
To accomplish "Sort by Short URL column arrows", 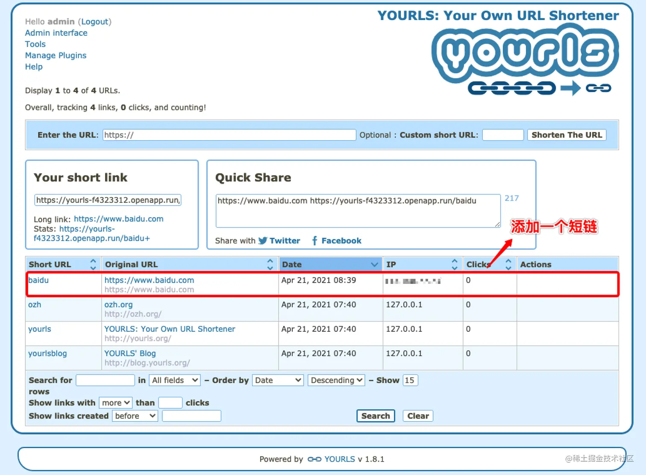I will tap(93, 264).
